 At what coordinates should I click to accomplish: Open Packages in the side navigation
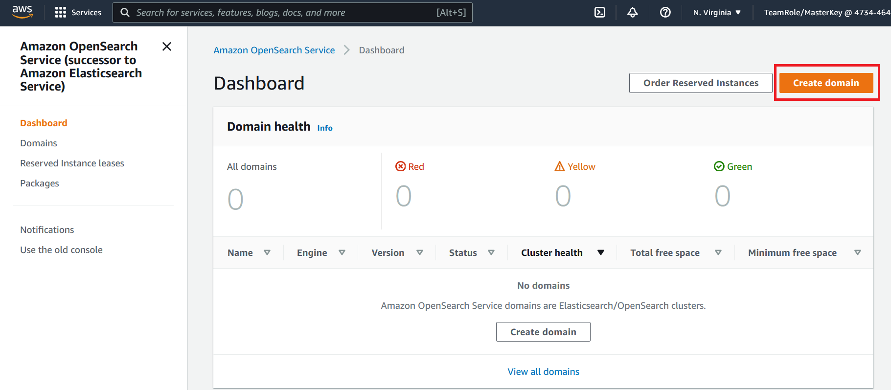coord(40,184)
